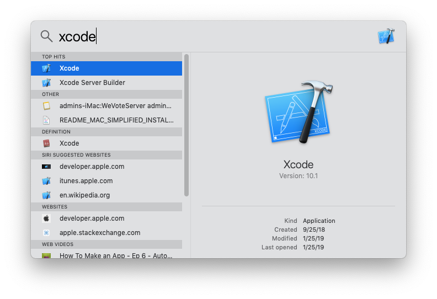The image size is (437, 299).
Task: Click the magnifying glass search icon
Action: coord(46,36)
